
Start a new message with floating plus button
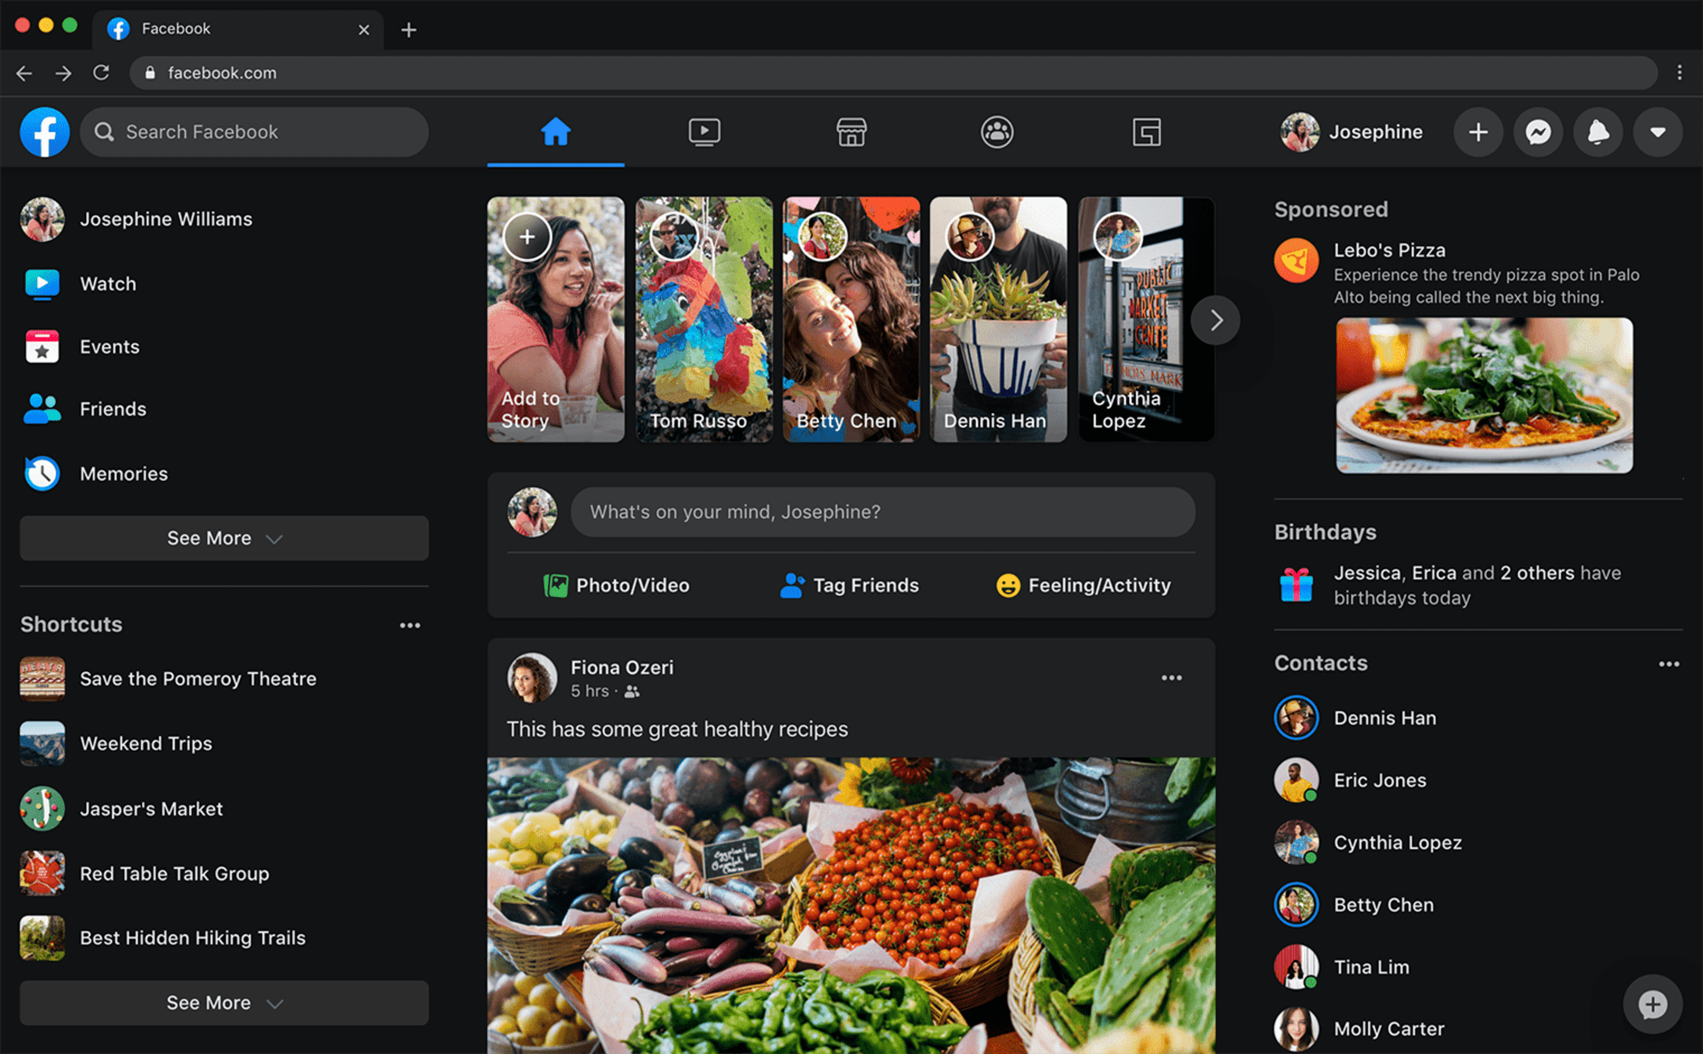(x=1652, y=1005)
